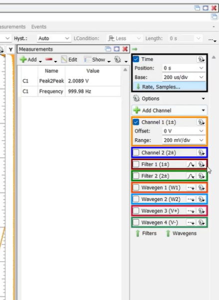Switch to the Events tab
The height and width of the screenshot is (300, 219).
coord(39,27)
